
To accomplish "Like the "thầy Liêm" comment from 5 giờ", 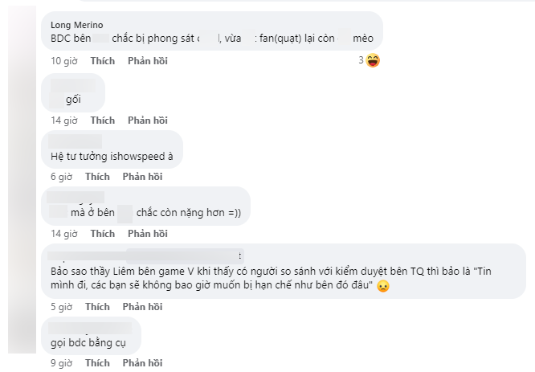I will (x=97, y=307).
